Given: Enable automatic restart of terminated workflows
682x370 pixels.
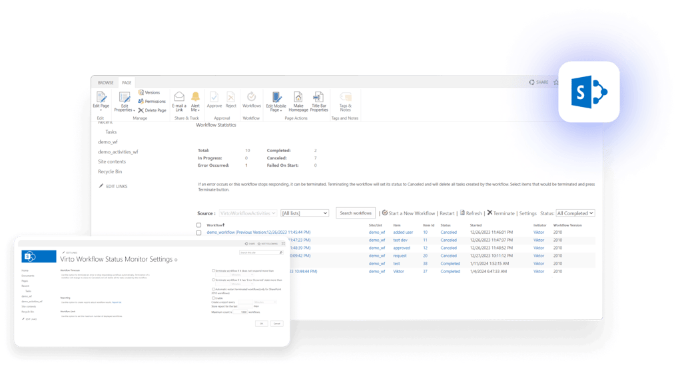Looking at the screenshot, I should pyautogui.click(x=213, y=289).
